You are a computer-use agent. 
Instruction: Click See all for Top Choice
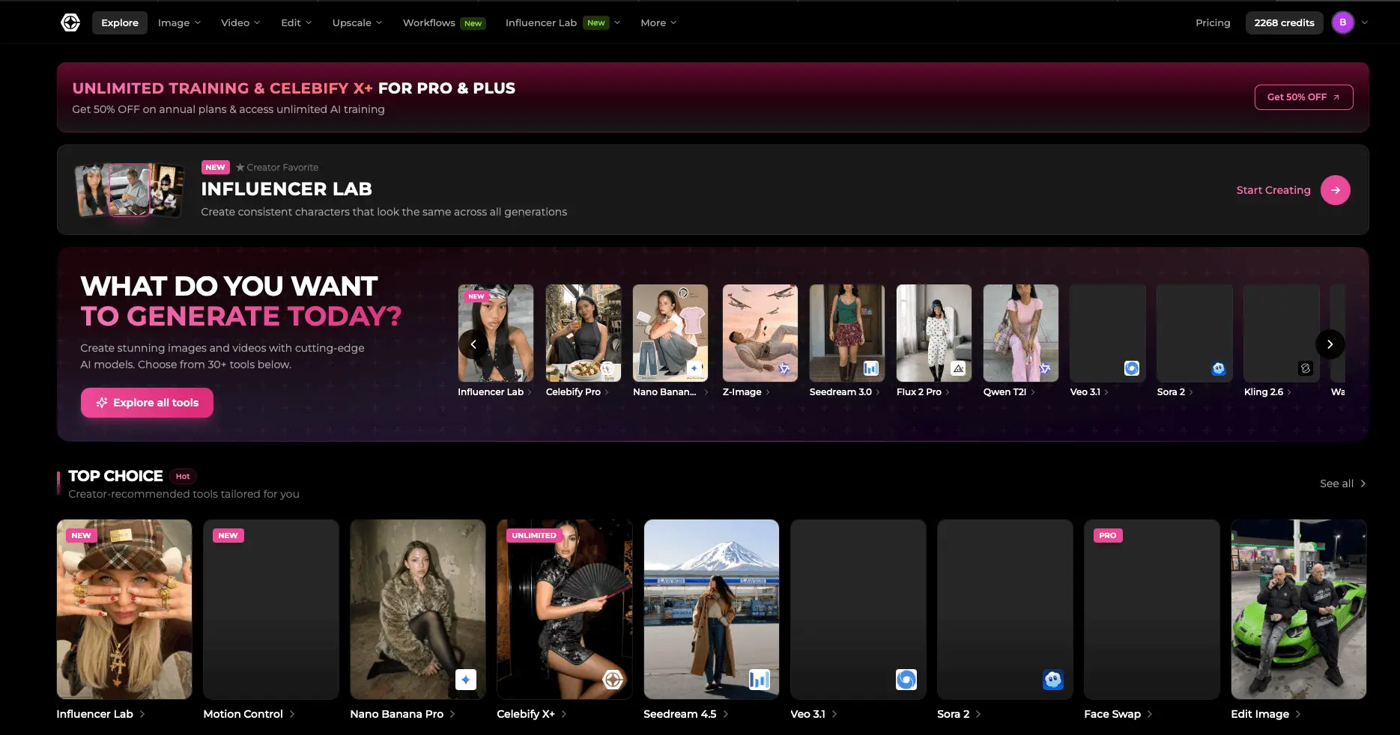click(x=1342, y=484)
